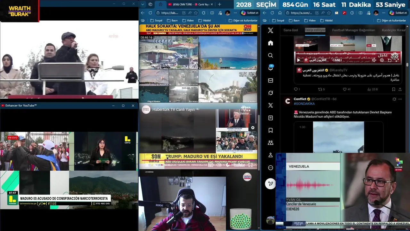
Task: Open Football Manager Bağımlıları tab
Action: tap(354, 30)
